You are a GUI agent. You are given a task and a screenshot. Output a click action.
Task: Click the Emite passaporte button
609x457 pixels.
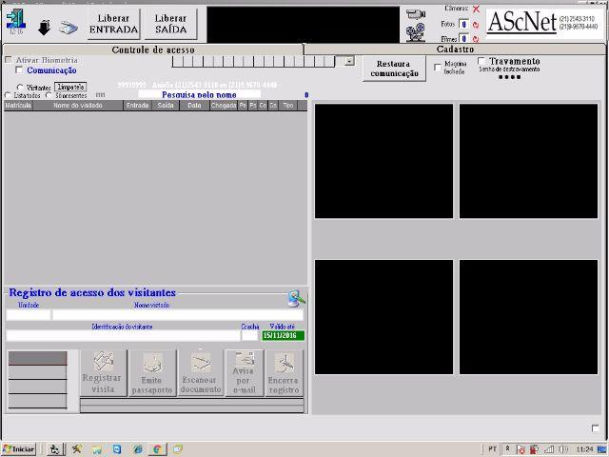pyautogui.click(x=152, y=372)
